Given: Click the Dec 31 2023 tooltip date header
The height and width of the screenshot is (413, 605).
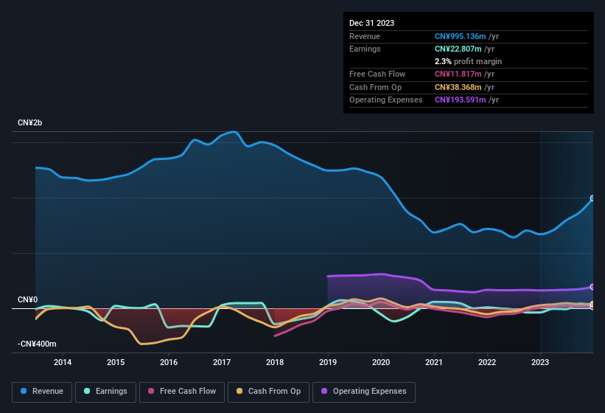Looking at the screenshot, I should [371, 23].
